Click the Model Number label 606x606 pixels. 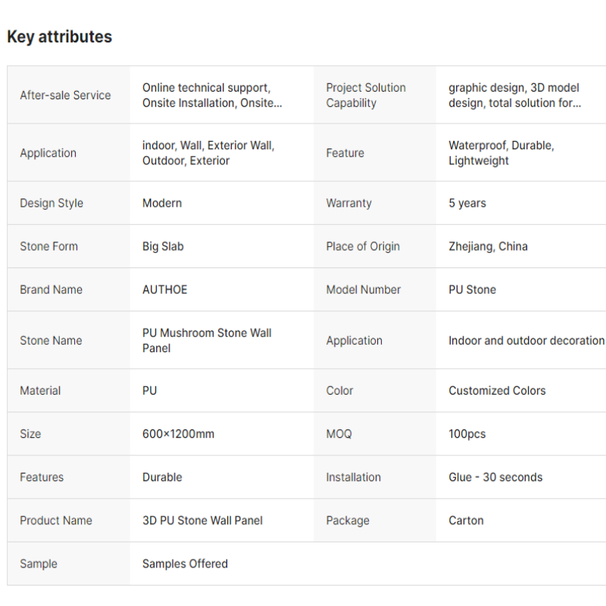coord(364,289)
